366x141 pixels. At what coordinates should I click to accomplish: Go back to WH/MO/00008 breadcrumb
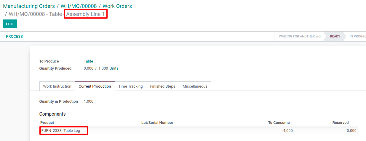(79, 6)
